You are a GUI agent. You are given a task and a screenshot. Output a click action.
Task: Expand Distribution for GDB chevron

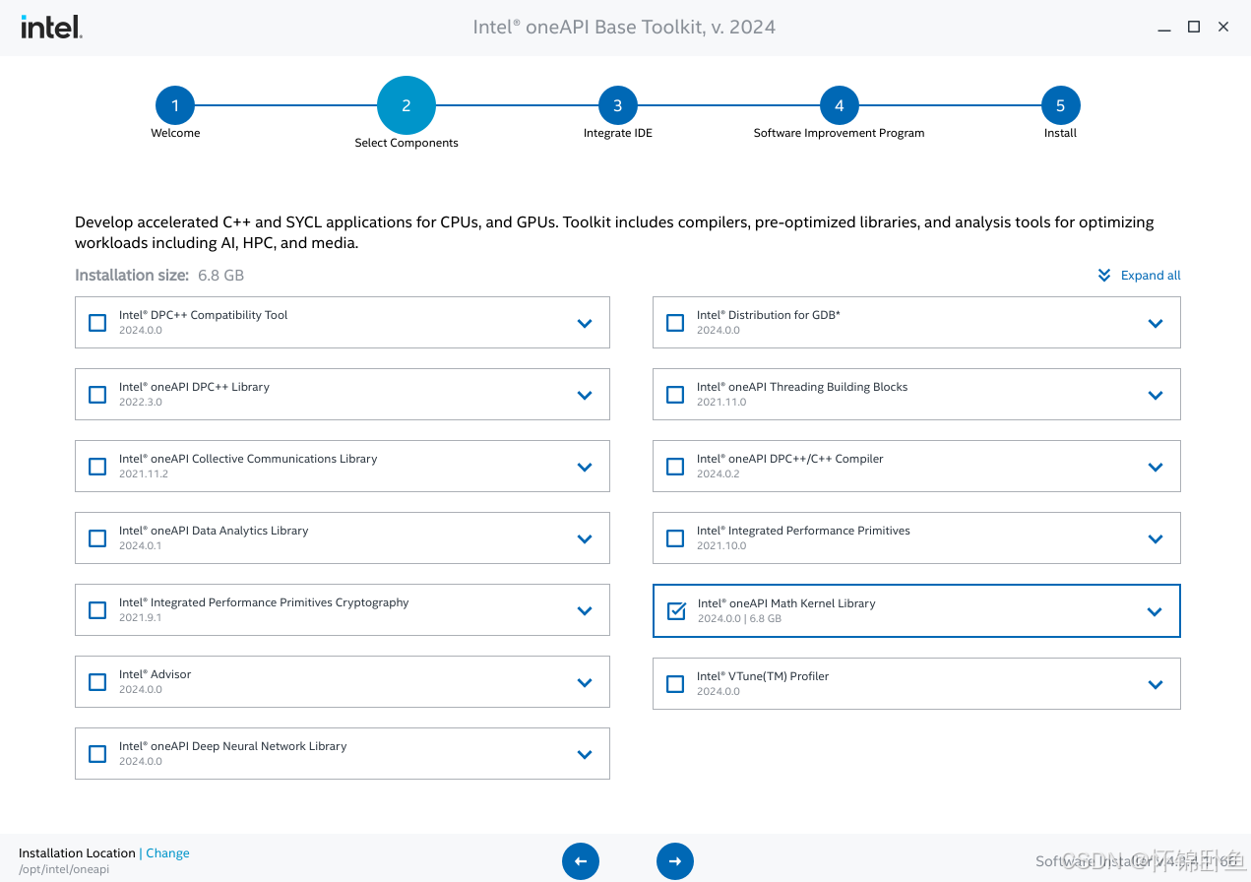[1156, 323]
